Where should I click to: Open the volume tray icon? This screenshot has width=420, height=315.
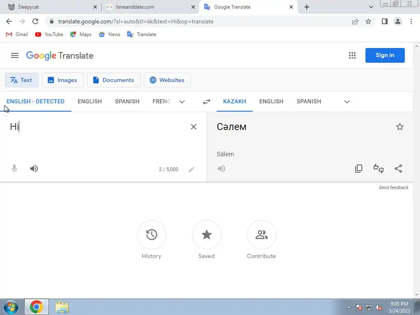point(379,308)
